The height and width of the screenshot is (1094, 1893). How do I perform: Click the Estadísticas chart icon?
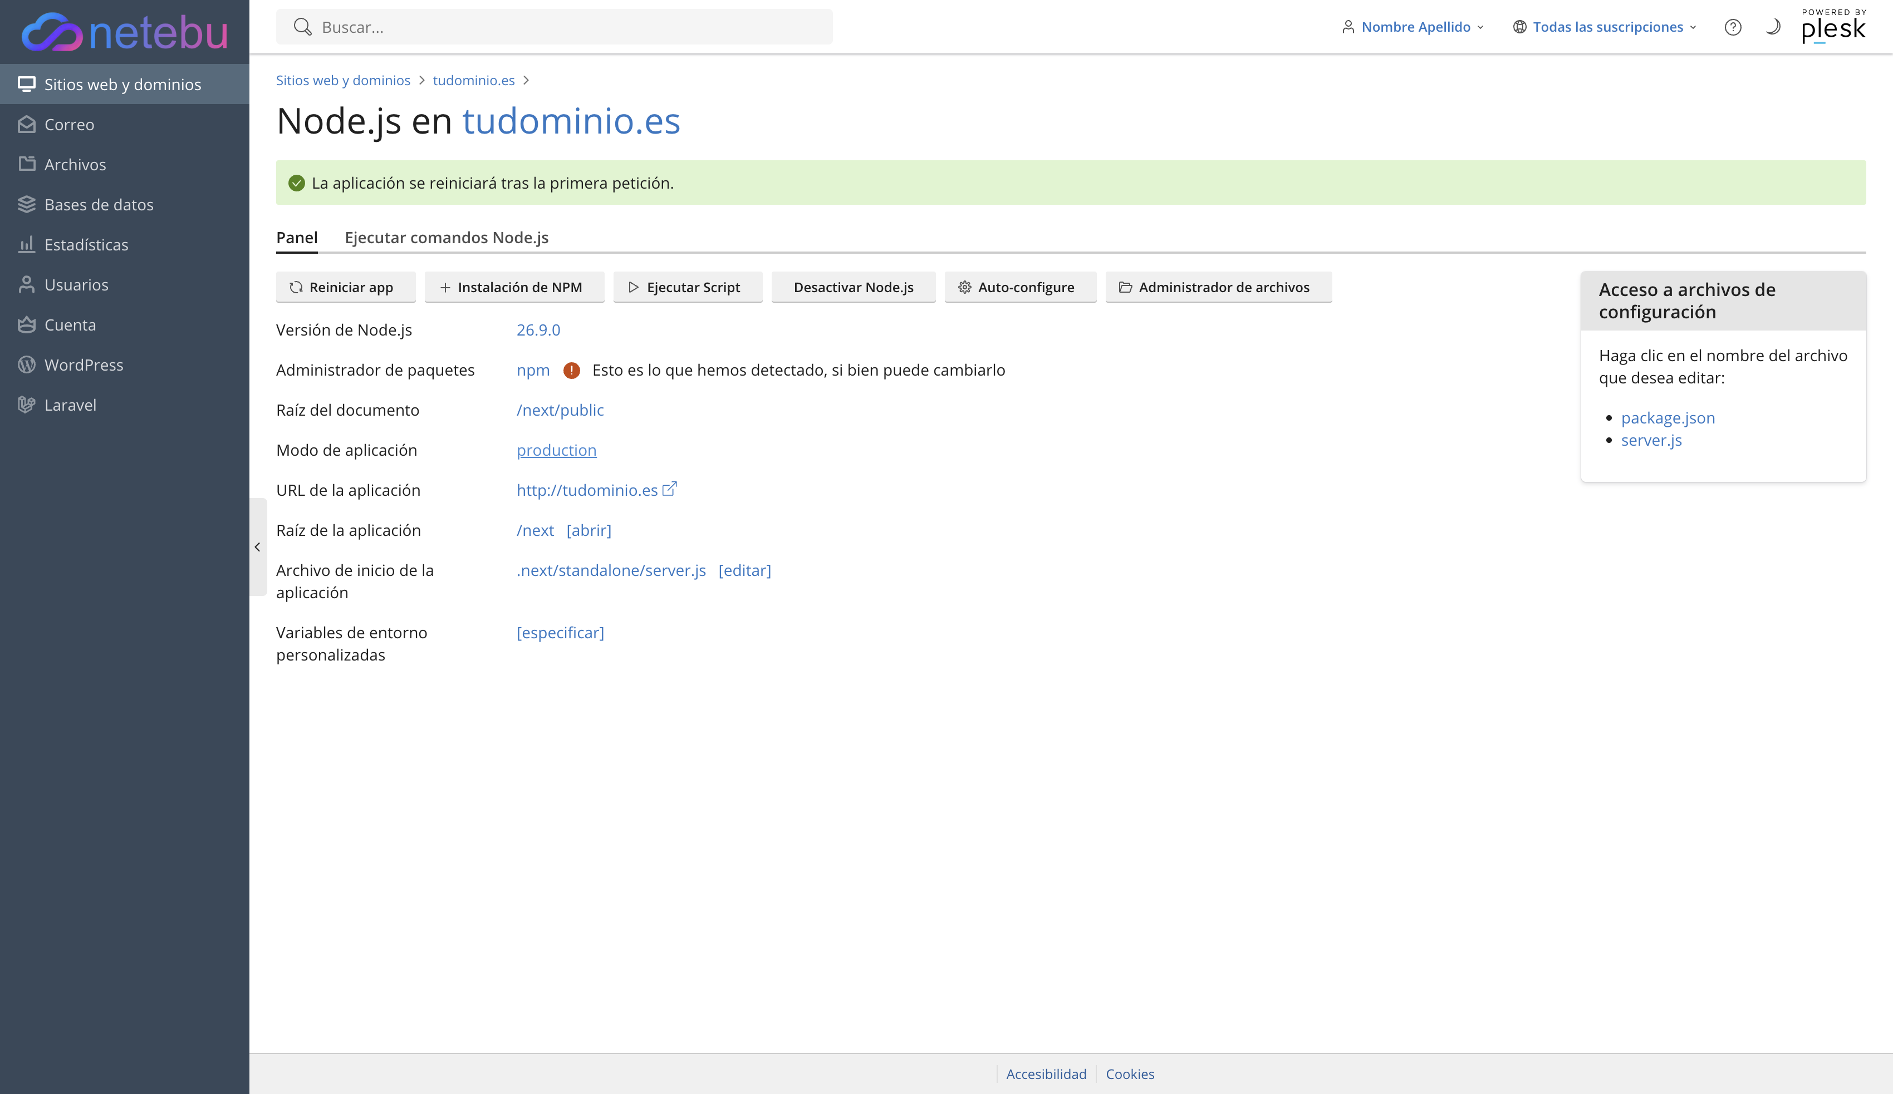click(27, 244)
